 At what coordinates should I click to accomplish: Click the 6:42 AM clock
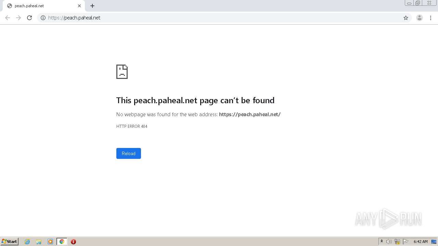pos(421,242)
